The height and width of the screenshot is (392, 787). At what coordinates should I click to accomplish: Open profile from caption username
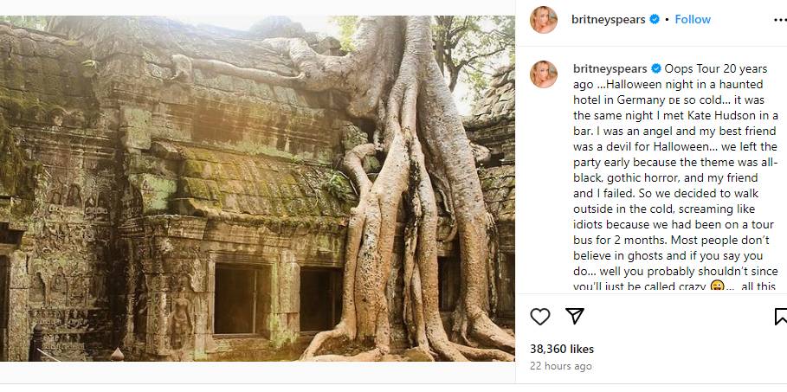[609, 67]
